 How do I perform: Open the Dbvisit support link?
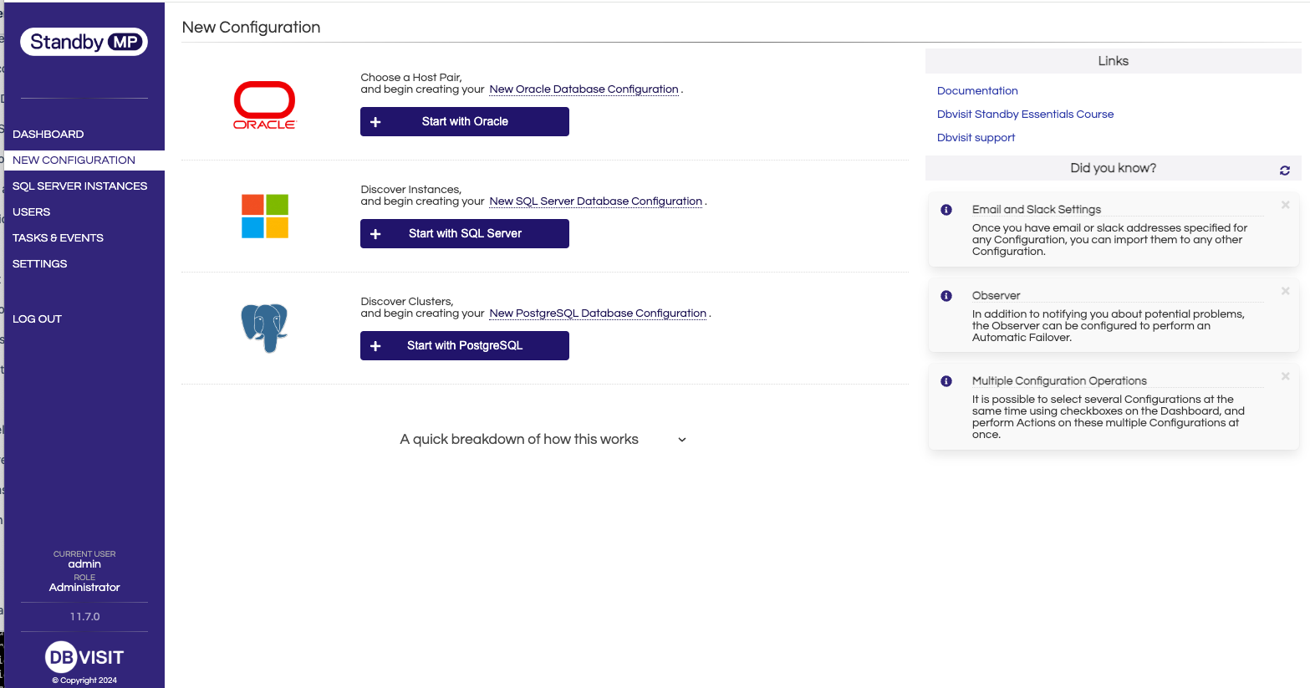point(976,138)
